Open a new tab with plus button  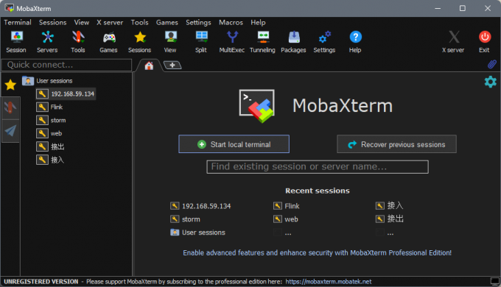pos(172,65)
